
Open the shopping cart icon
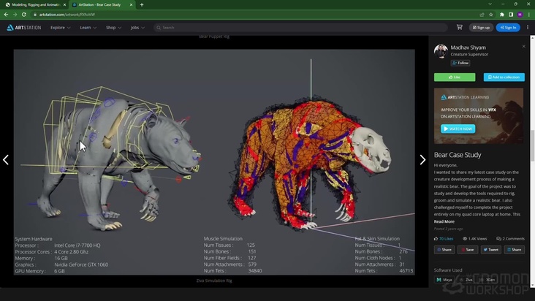click(460, 27)
